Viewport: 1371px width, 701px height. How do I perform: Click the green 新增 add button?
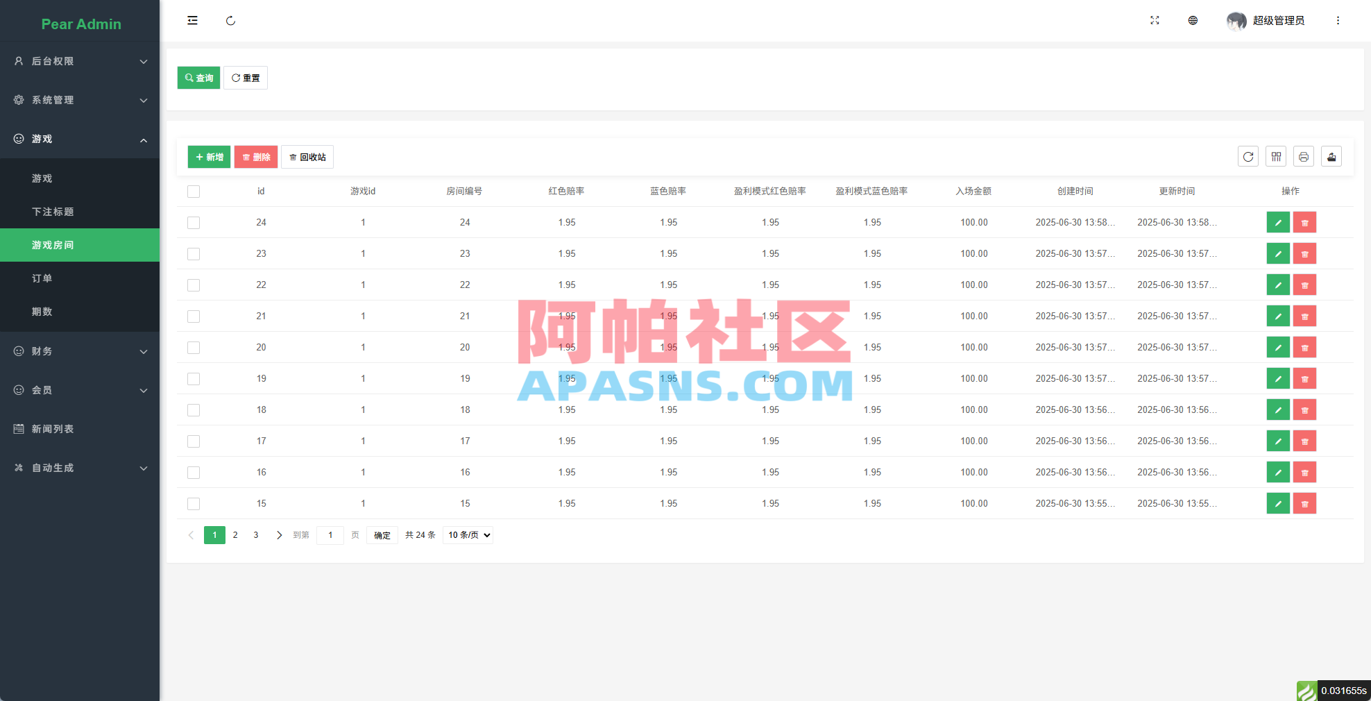click(209, 157)
